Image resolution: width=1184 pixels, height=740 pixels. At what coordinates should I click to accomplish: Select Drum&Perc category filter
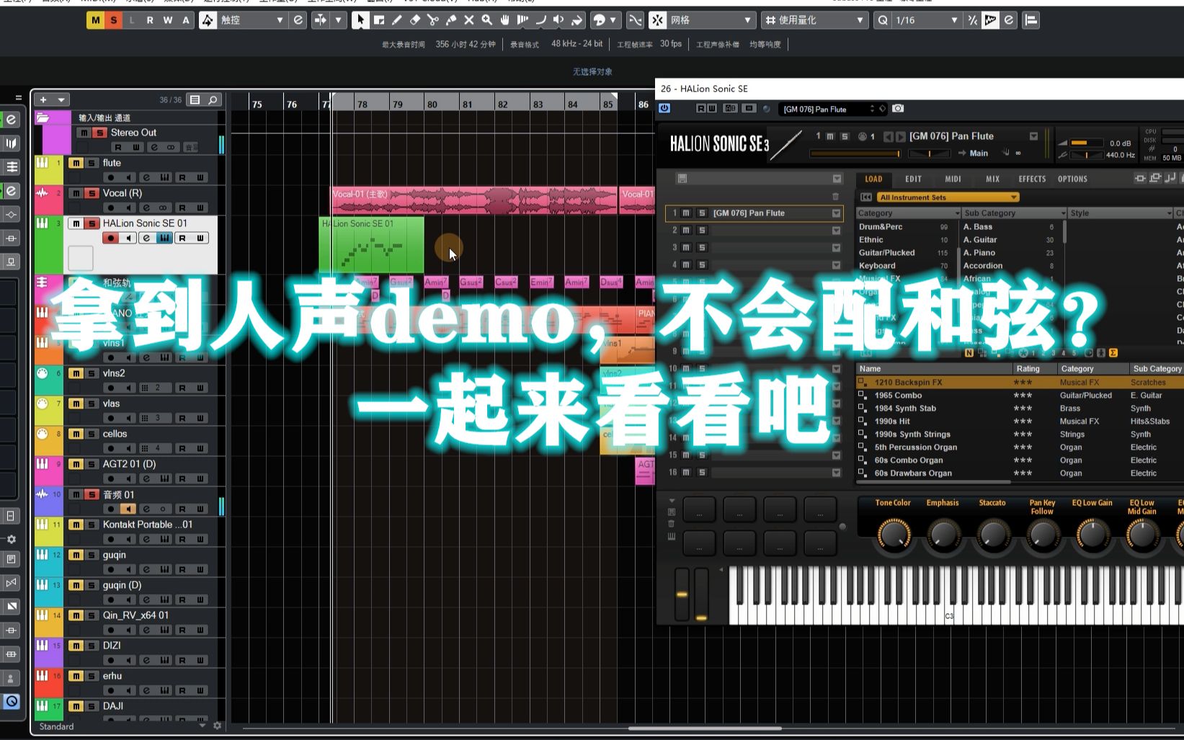pos(881,227)
